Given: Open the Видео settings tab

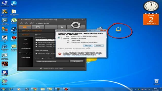Looking at the screenshot, I should coord(26,44).
